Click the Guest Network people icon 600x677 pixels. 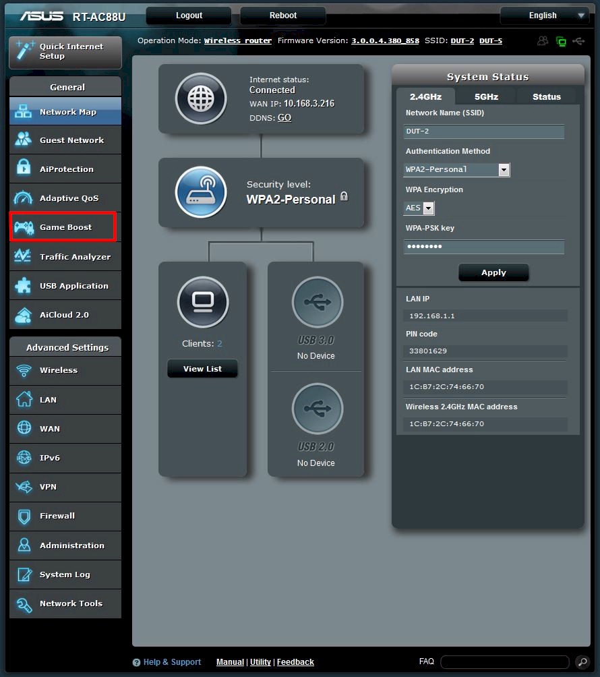tap(24, 140)
